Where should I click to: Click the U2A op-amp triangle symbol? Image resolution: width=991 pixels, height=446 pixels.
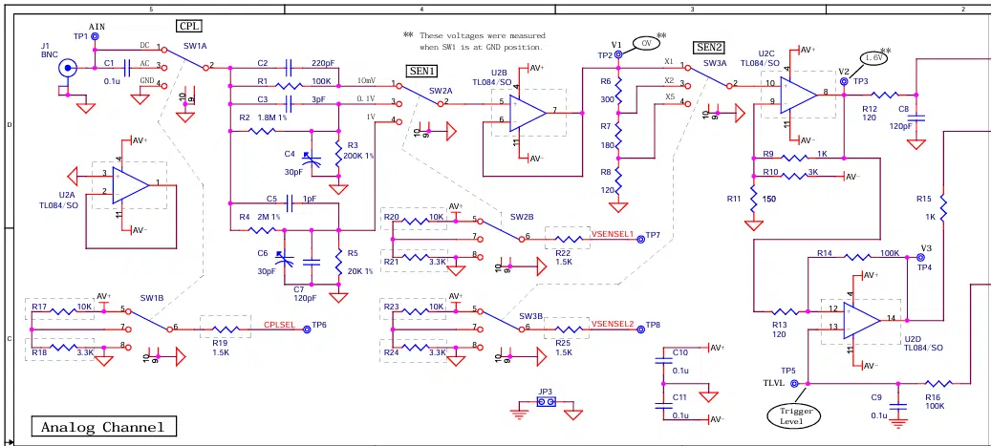click(x=131, y=185)
